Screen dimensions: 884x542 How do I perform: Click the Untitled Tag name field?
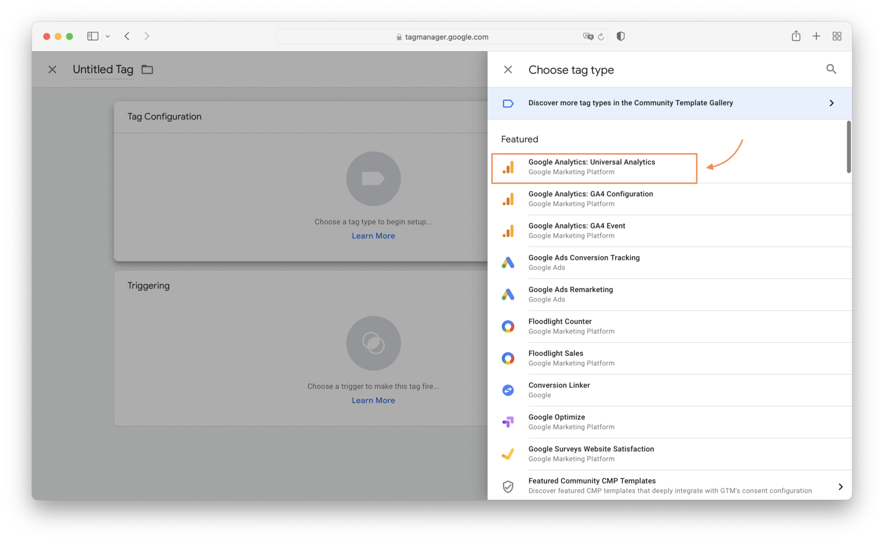pos(103,69)
